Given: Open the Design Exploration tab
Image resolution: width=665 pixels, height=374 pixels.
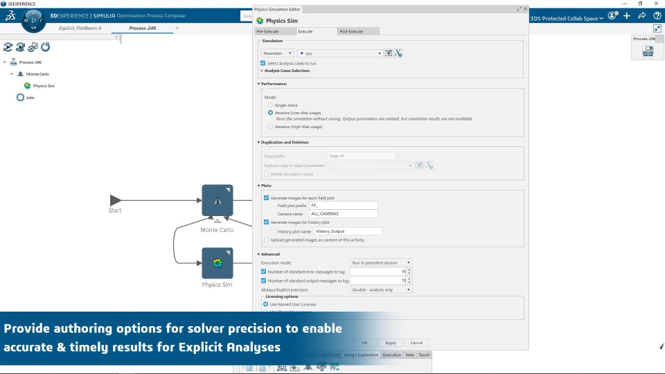Looking at the screenshot, I should (x=361, y=355).
